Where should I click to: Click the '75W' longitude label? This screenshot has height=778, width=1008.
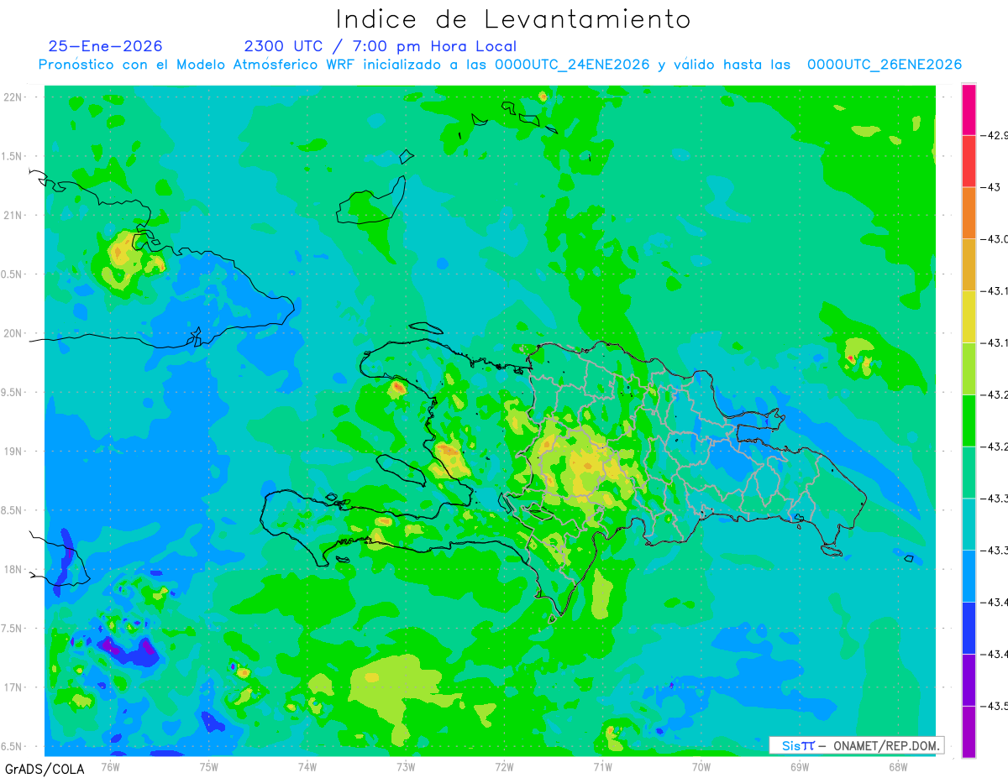click(x=208, y=765)
